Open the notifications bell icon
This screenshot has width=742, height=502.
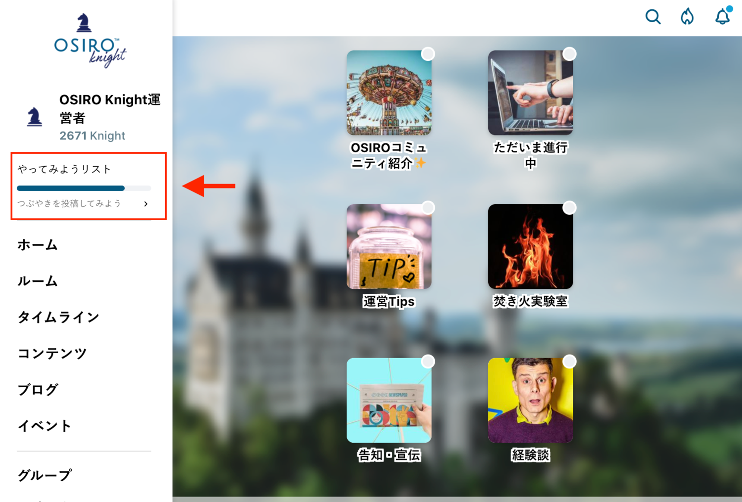coord(723,16)
